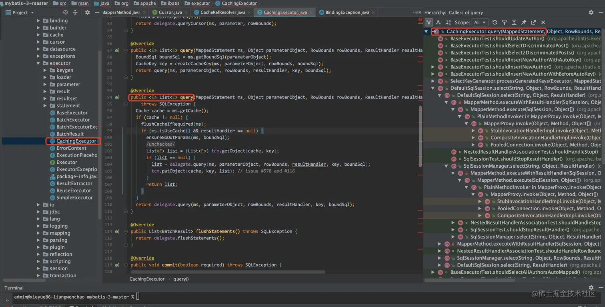Open ErrorContext in the project tree
Screen dimensions: 605x307
tap(68, 148)
